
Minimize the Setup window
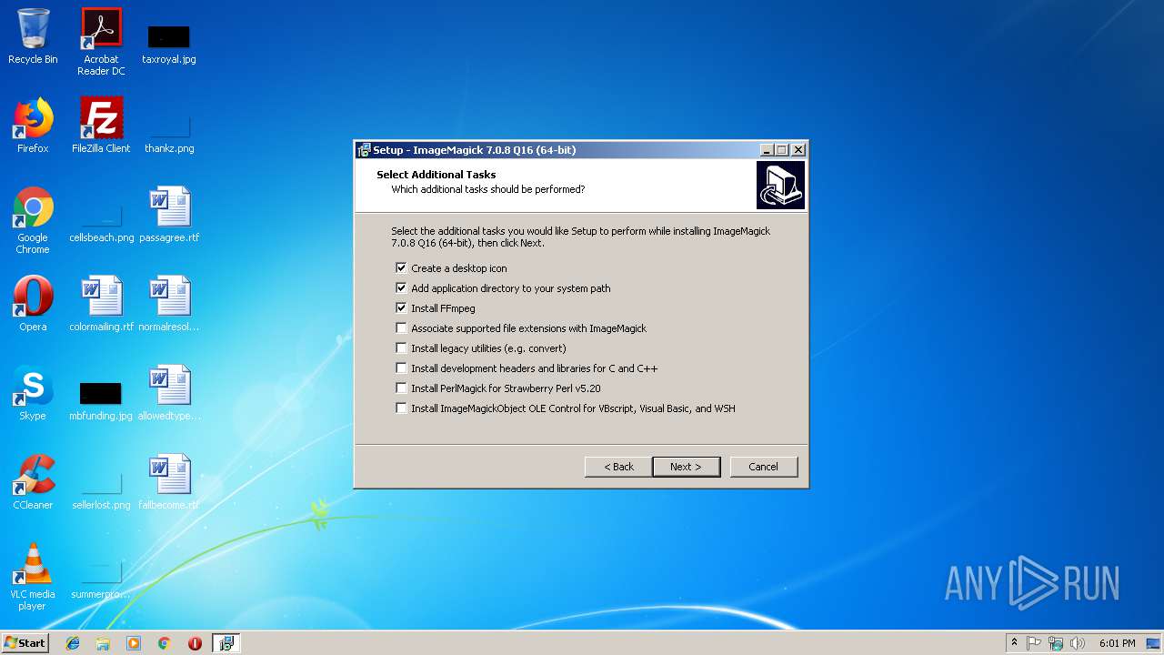[x=767, y=150]
